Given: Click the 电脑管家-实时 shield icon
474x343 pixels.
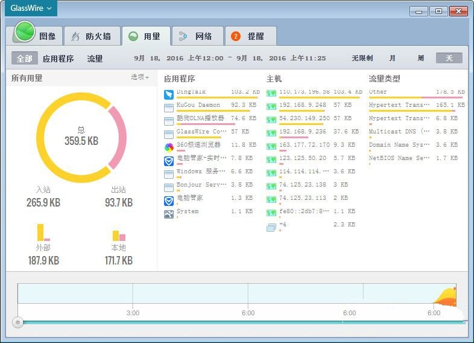Looking at the screenshot, I should click(169, 161).
